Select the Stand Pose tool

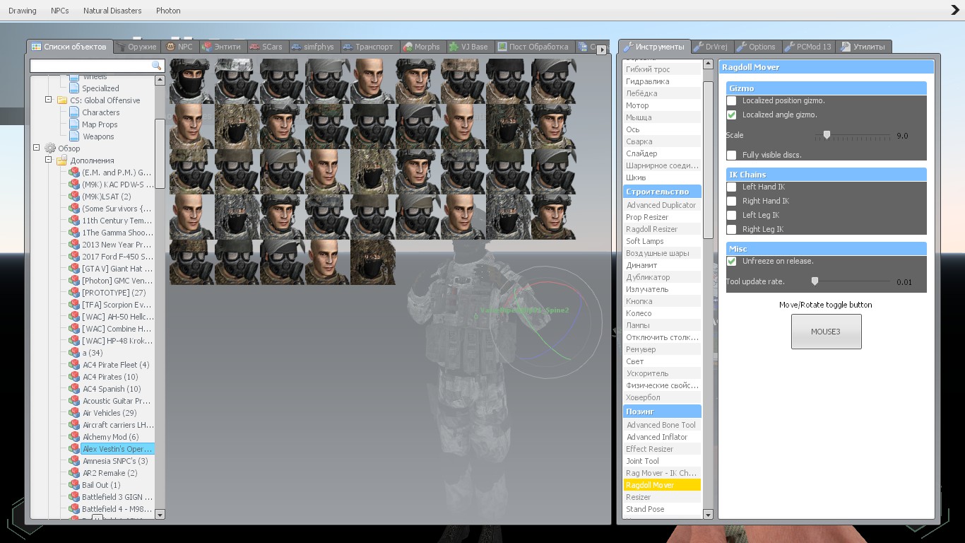point(662,509)
